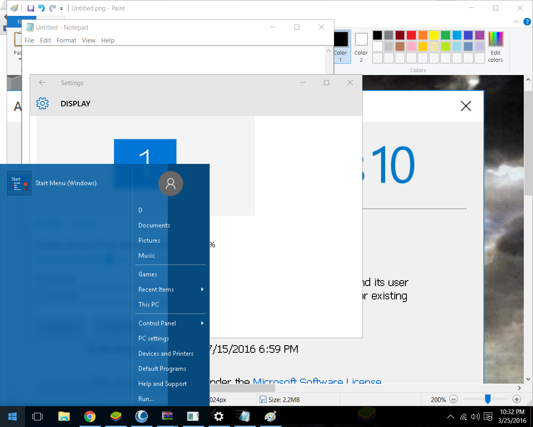The height and width of the screenshot is (427, 533).
Task: Go back using the Settings back arrow
Action: 42,83
